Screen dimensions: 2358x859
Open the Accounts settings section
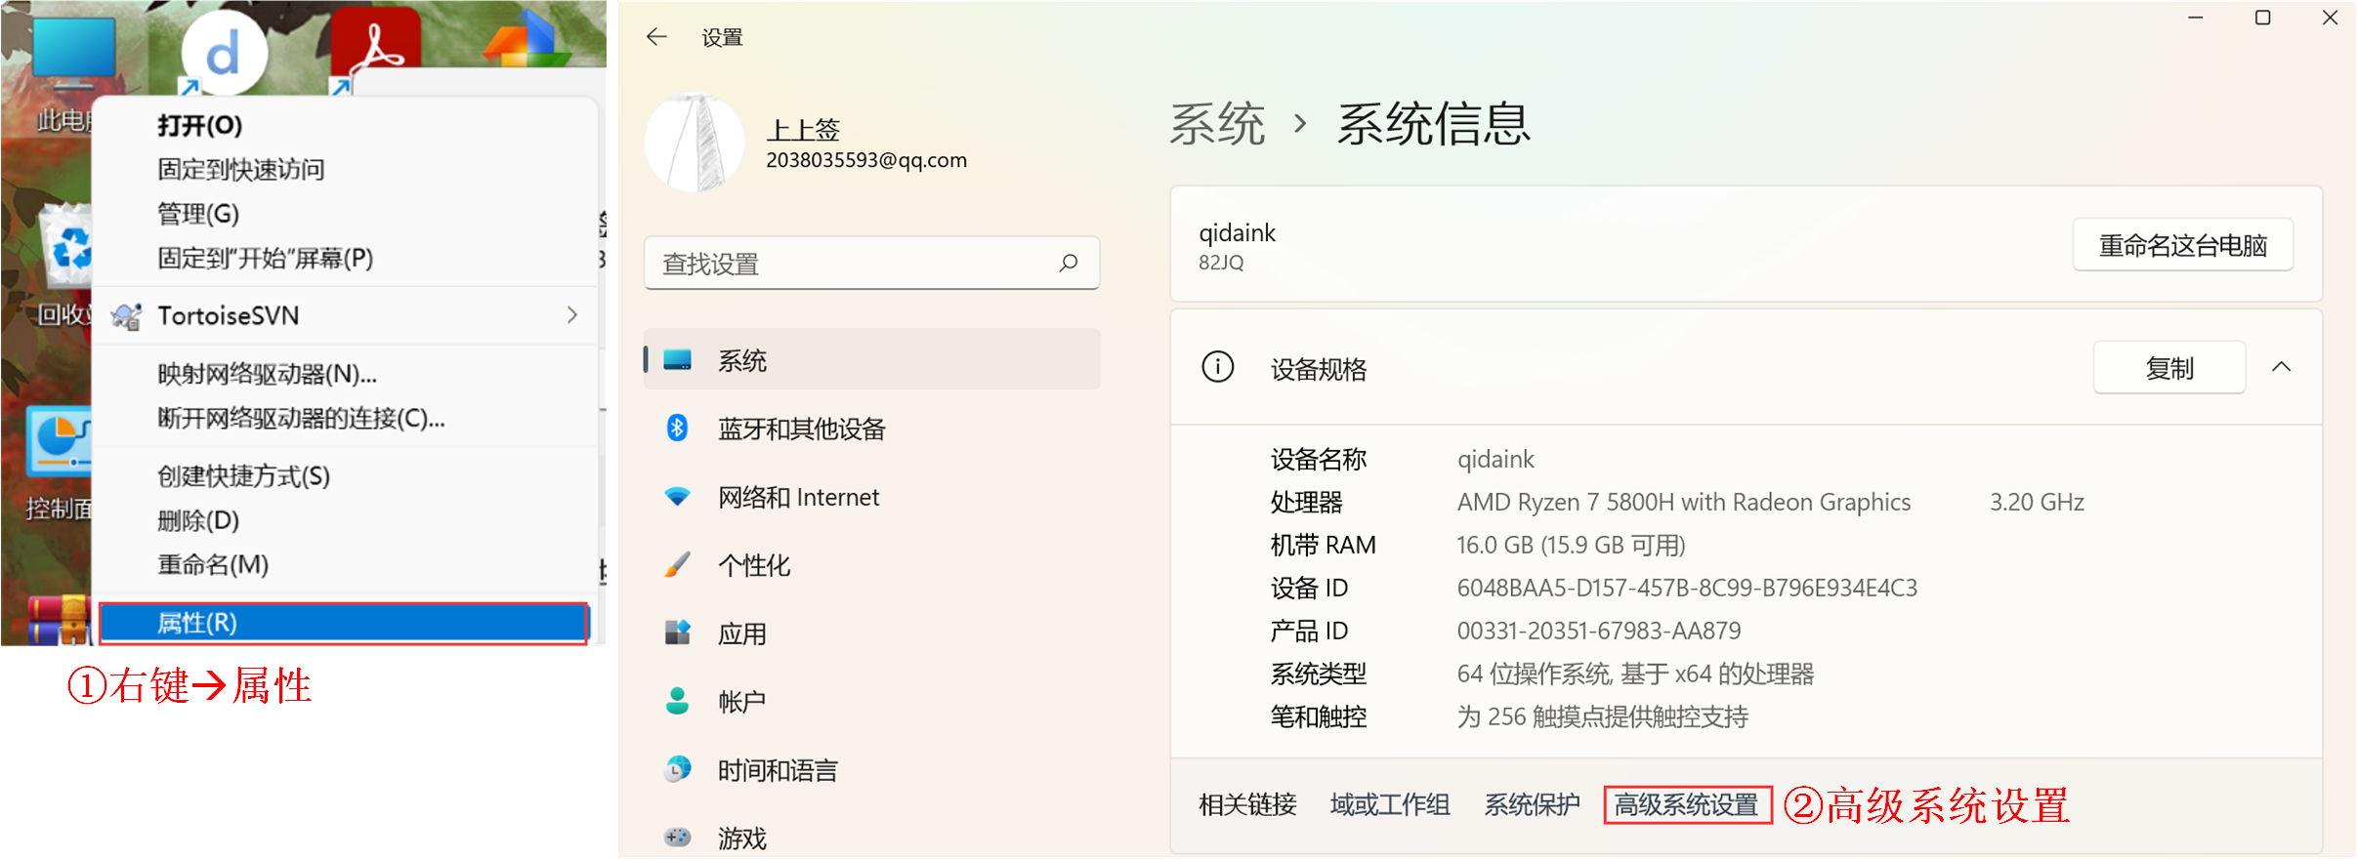[x=741, y=702]
